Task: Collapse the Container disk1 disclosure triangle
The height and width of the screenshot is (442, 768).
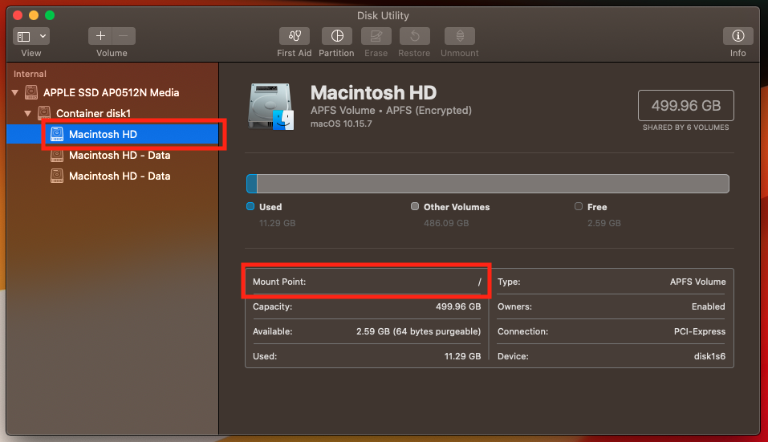Action: pos(28,114)
